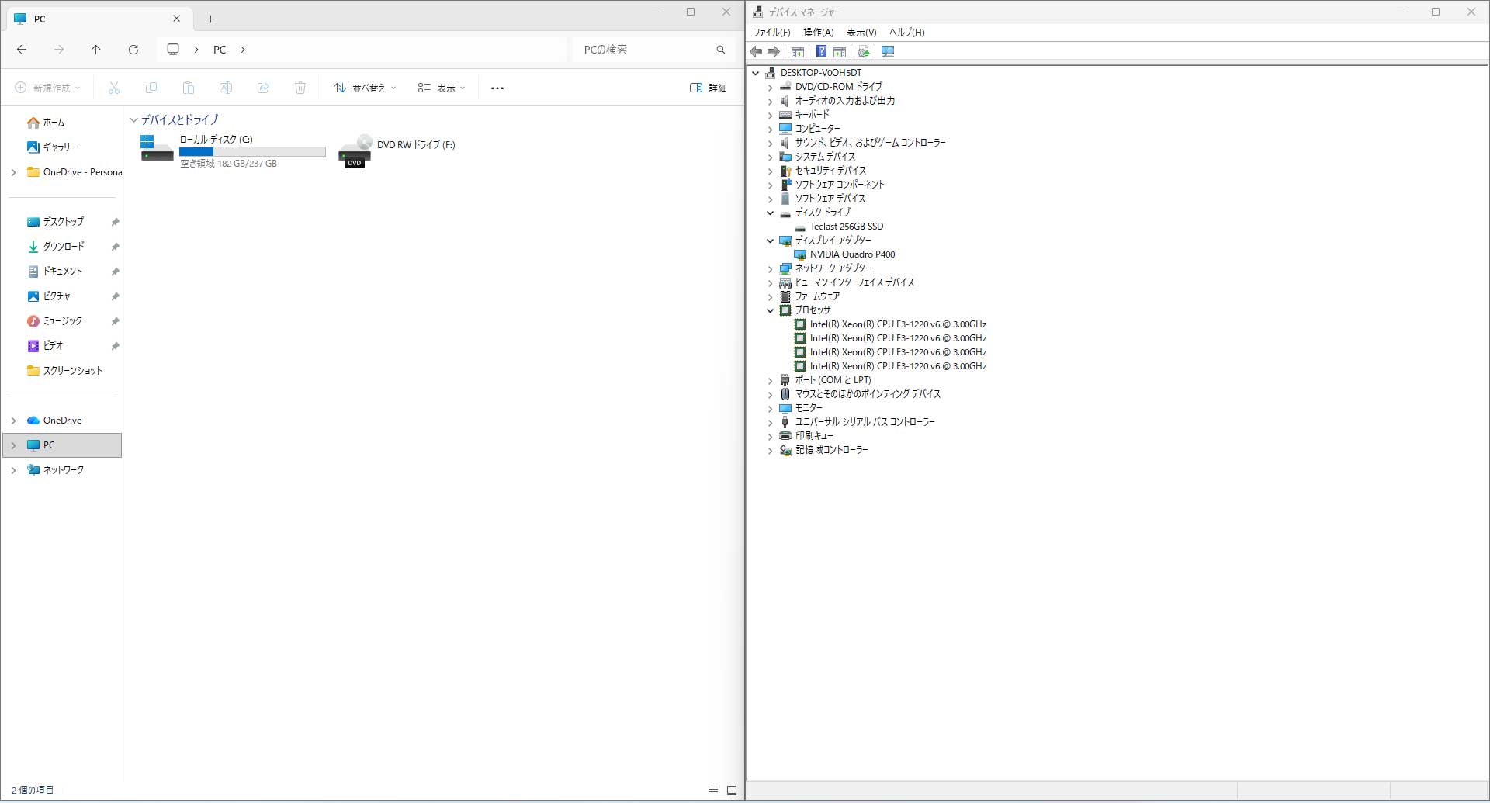Toggle the 詳細 details pane button
1490x803 pixels.
pos(709,88)
